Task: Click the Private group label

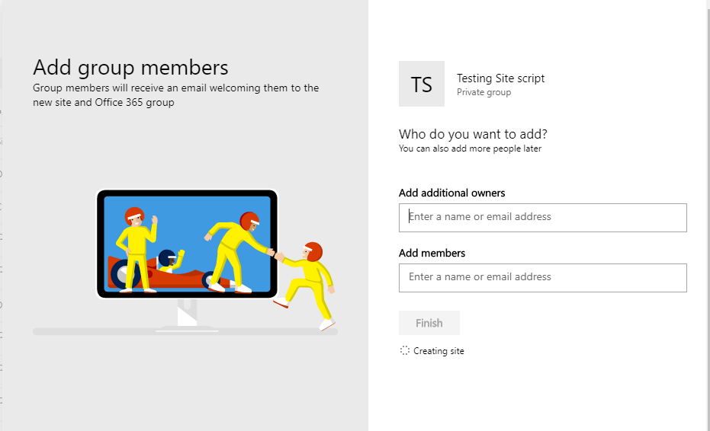Action: [484, 93]
